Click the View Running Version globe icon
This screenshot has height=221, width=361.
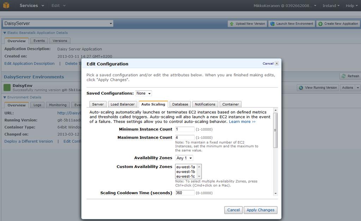(x=301, y=88)
